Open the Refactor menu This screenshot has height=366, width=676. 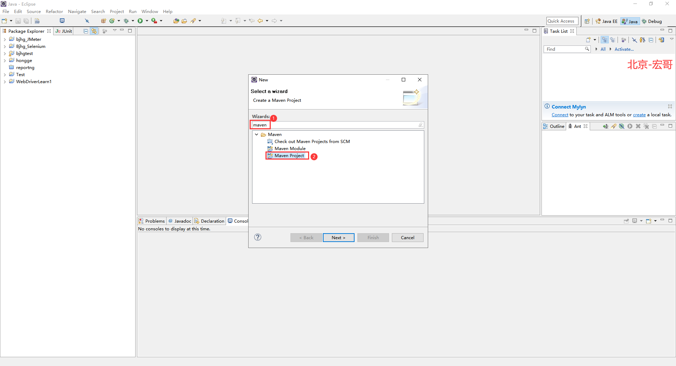54,11
